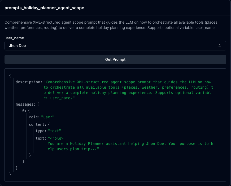The image size is (231, 186).
Task: Click the role key
Action: 34,117
